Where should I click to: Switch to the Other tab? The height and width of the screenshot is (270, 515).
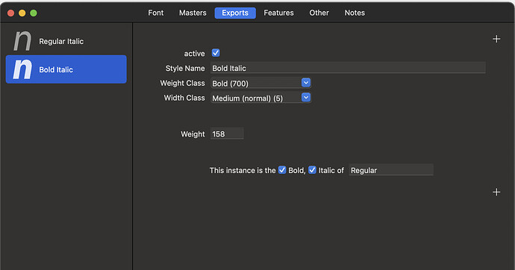coord(319,13)
